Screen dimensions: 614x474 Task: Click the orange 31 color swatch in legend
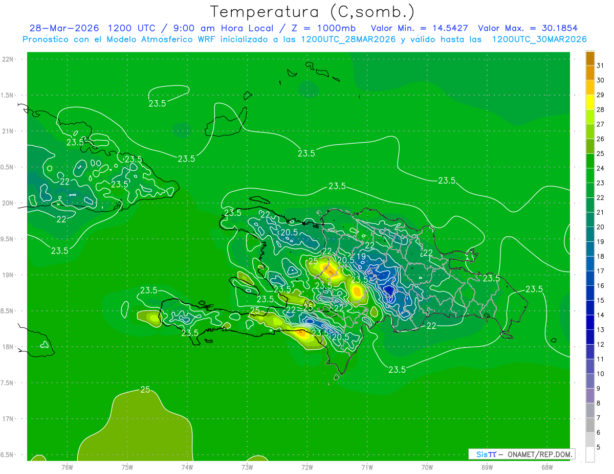pos(590,59)
